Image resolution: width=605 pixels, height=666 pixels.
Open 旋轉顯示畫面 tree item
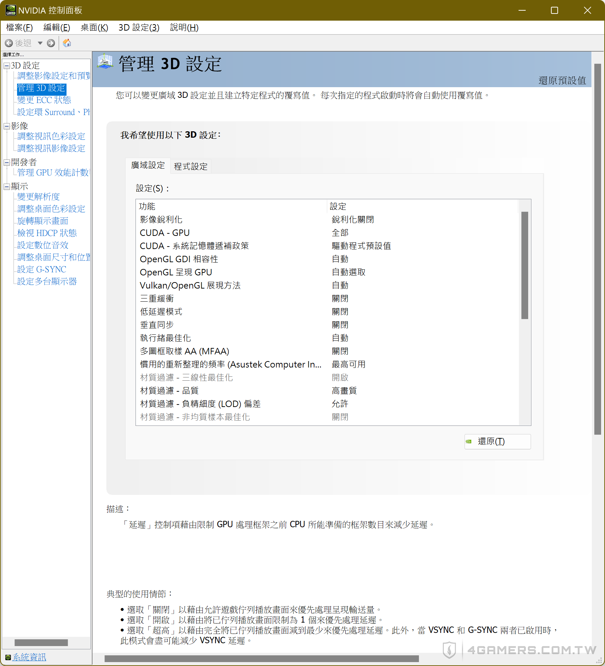pyautogui.click(x=43, y=221)
